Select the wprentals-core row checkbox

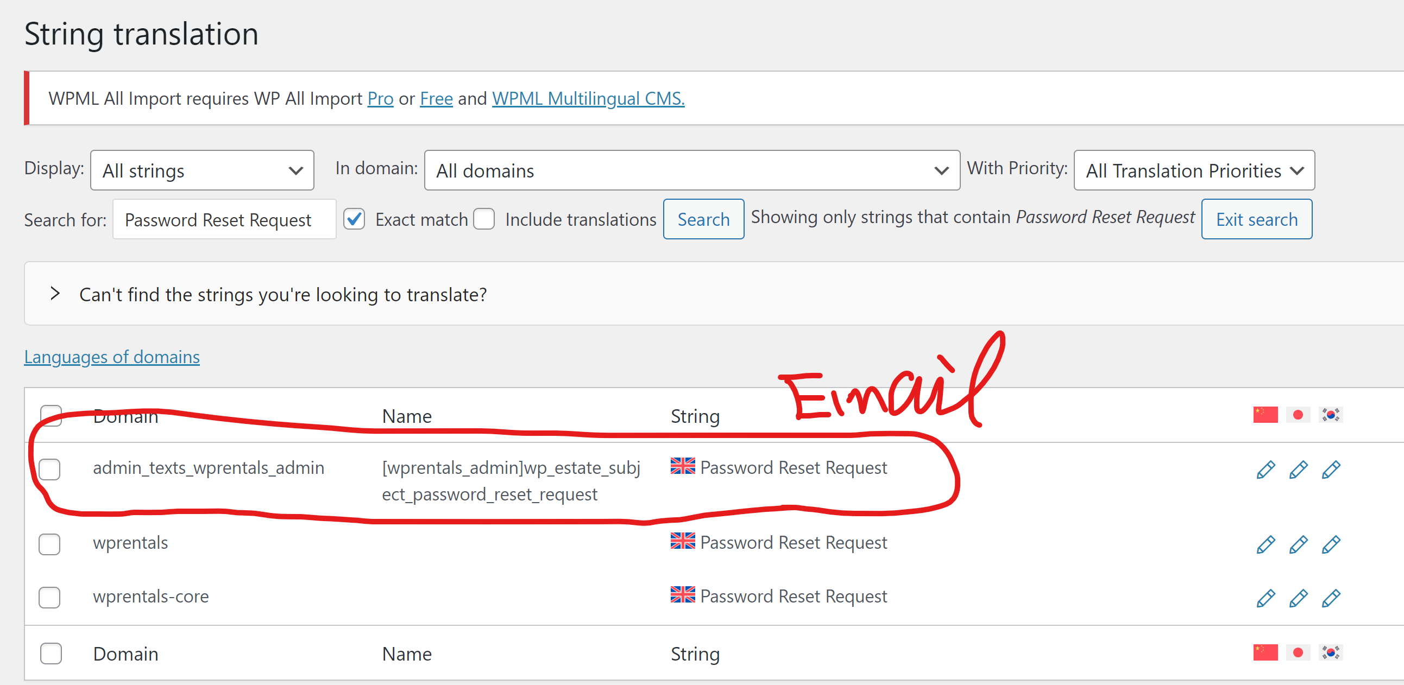coord(49,597)
